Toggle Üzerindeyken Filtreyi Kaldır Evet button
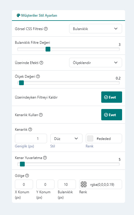The image size is (134, 215). coord(112,97)
